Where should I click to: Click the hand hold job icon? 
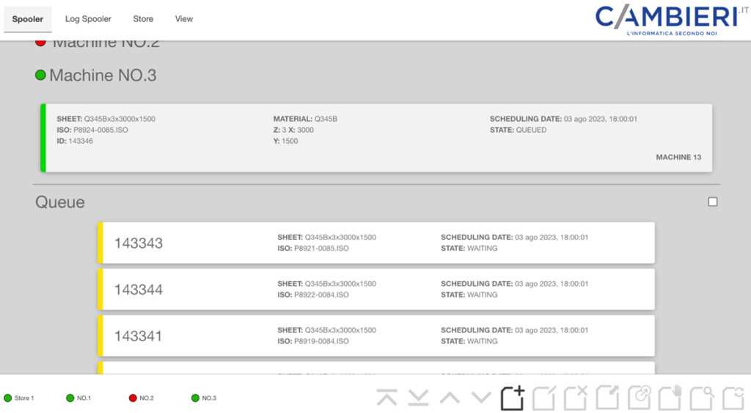click(670, 398)
